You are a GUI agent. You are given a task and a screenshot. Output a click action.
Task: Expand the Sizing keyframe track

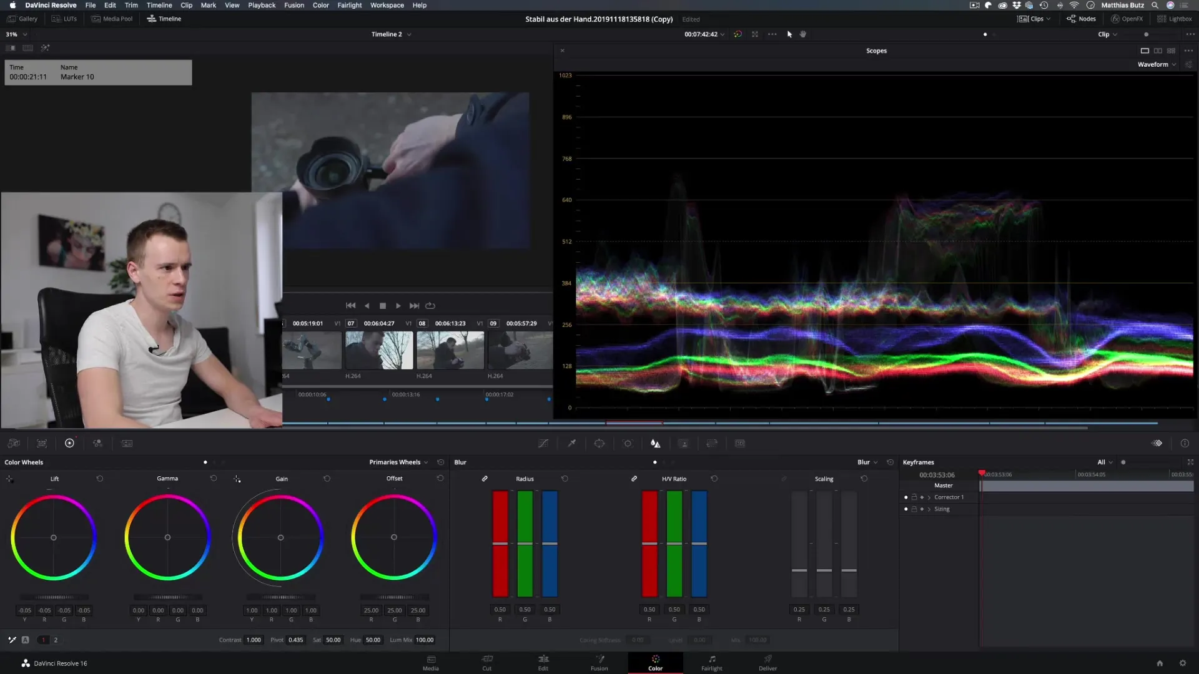tap(929, 509)
